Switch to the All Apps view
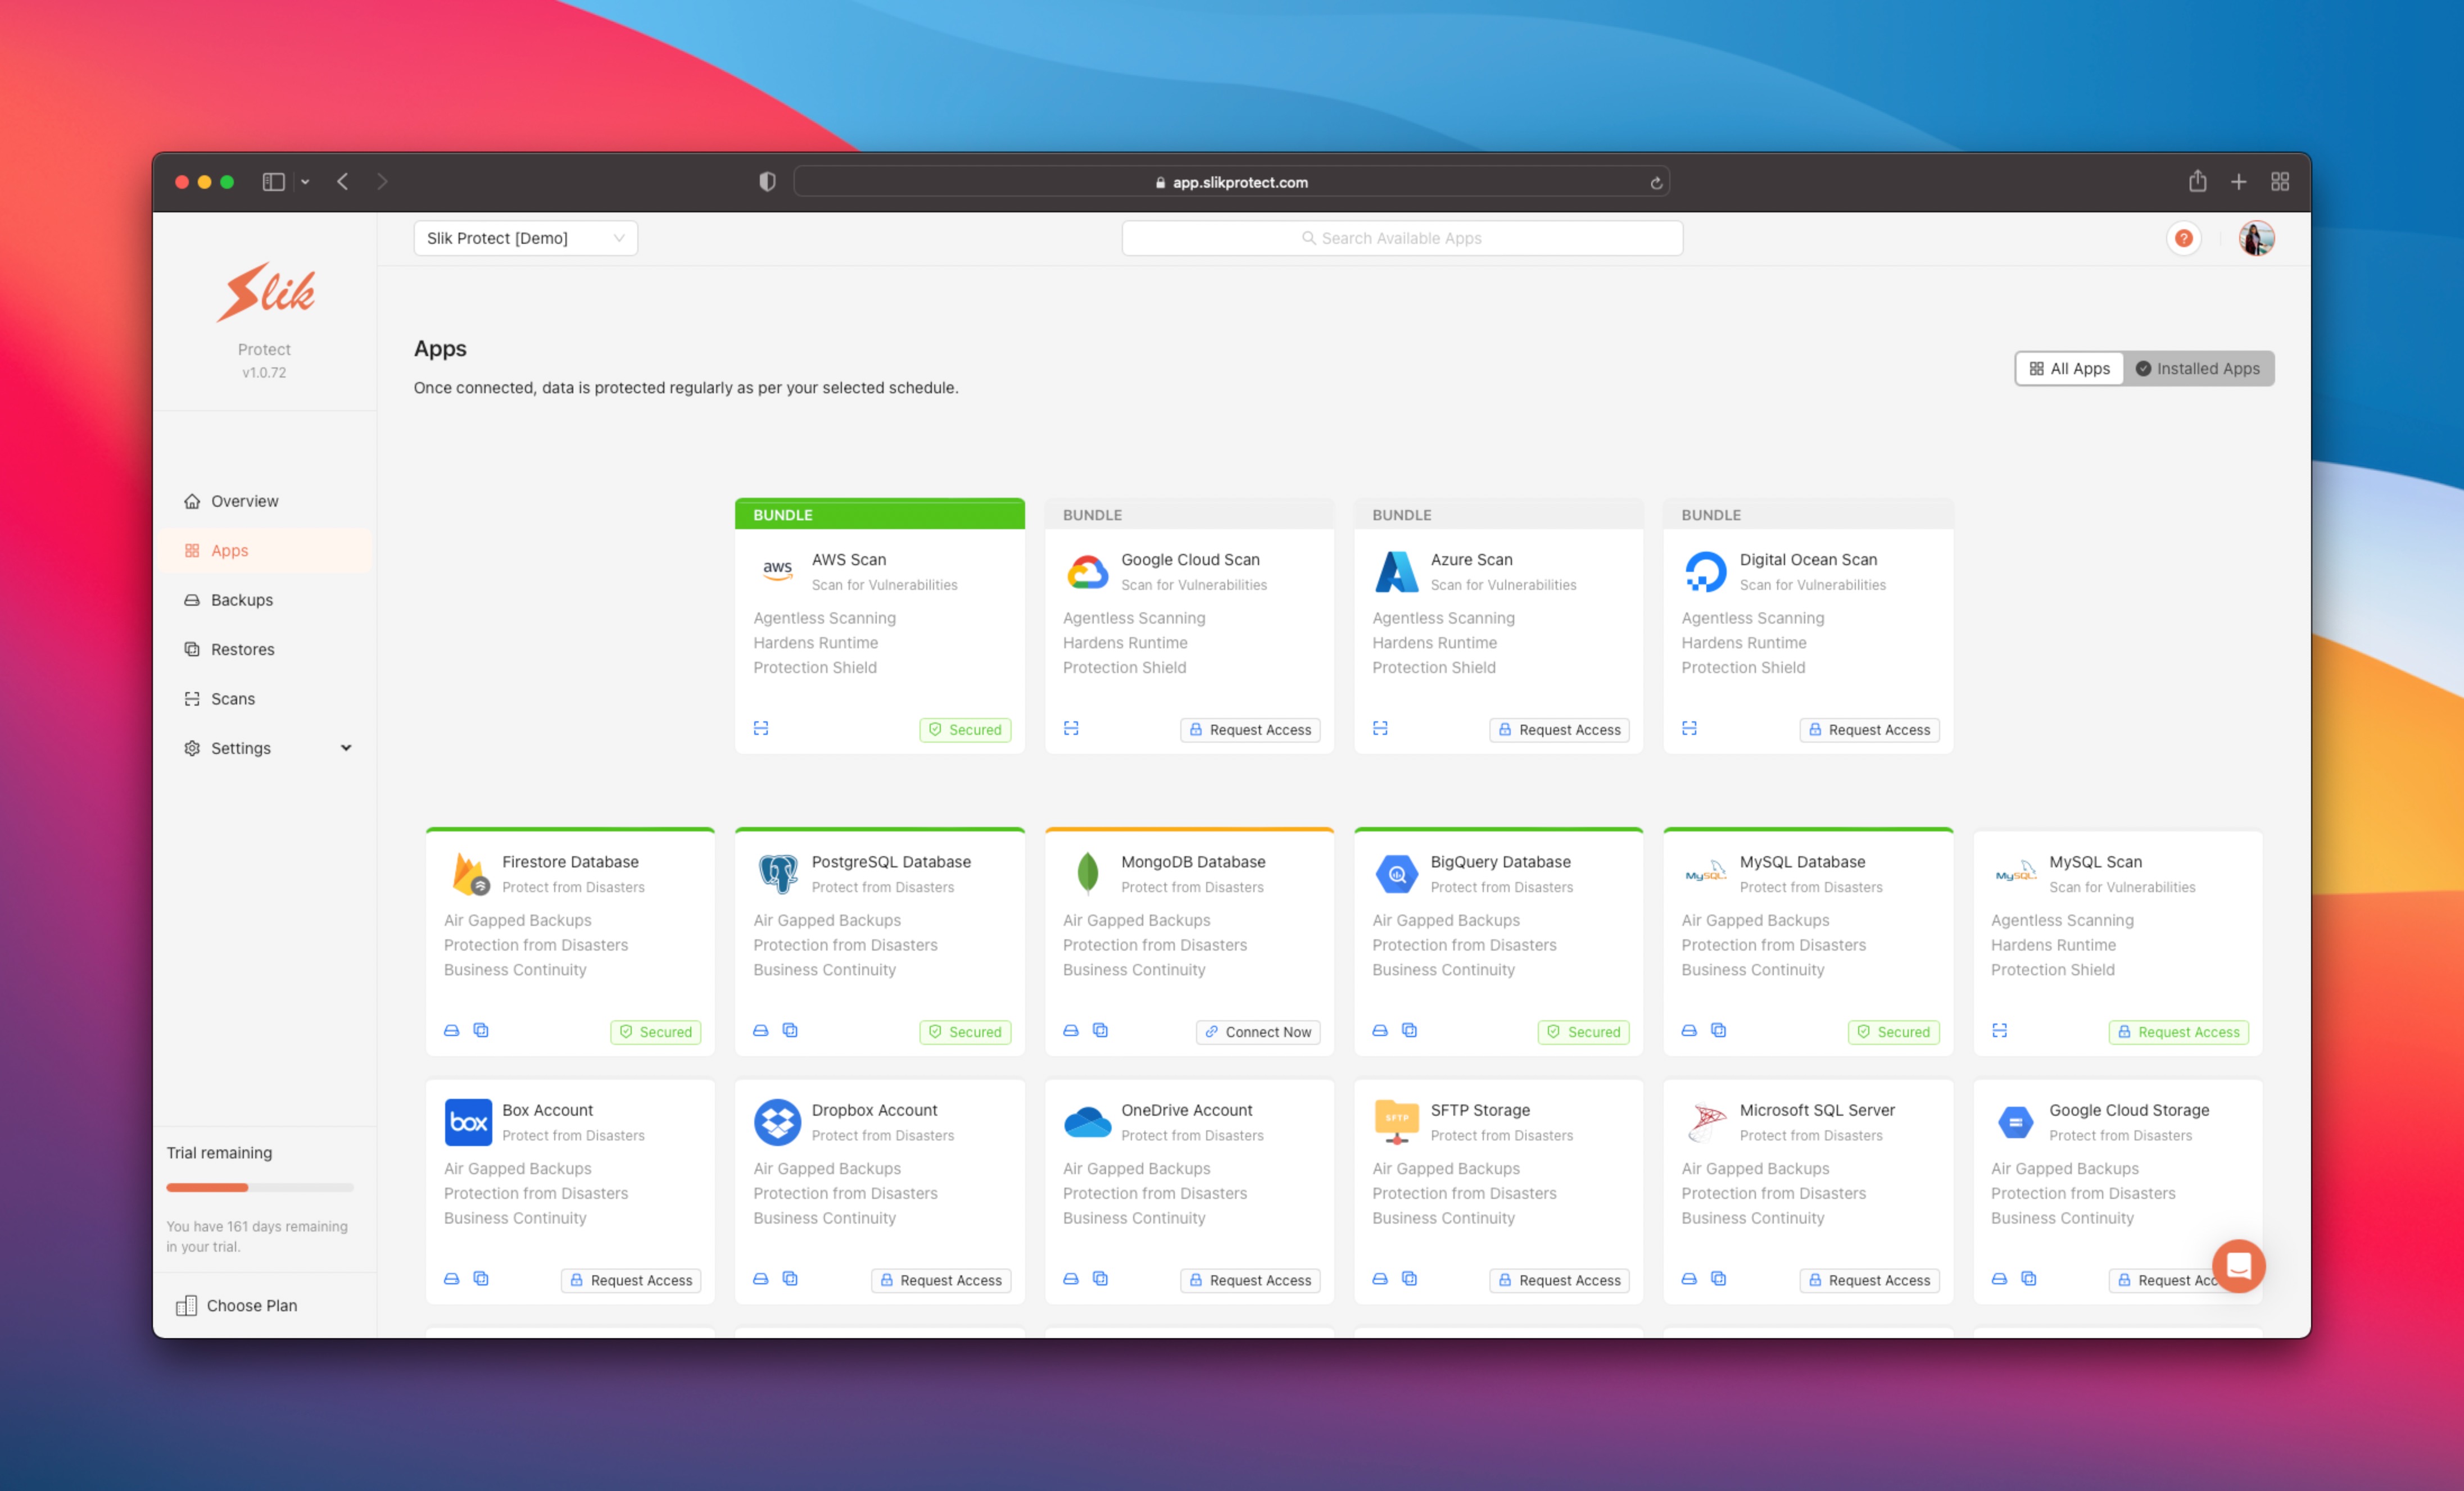The height and width of the screenshot is (1491, 2464). [2069, 368]
